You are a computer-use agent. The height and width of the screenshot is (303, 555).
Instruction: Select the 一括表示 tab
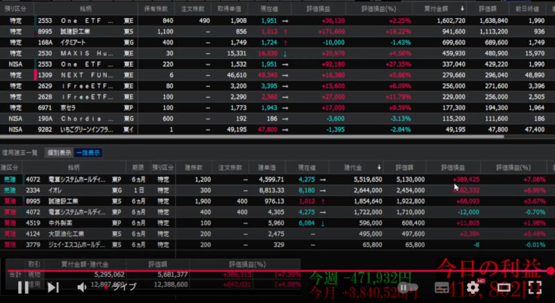88,153
